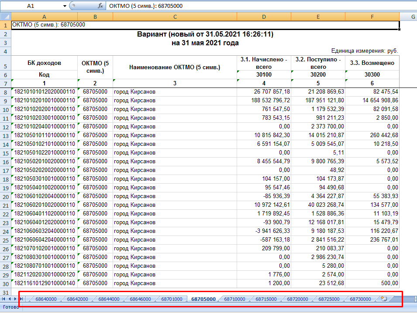Image resolution: width=417 pixels, height=313 pixels.
Task: Switch to sheet tab 68725000
Action: coord(329,299)
